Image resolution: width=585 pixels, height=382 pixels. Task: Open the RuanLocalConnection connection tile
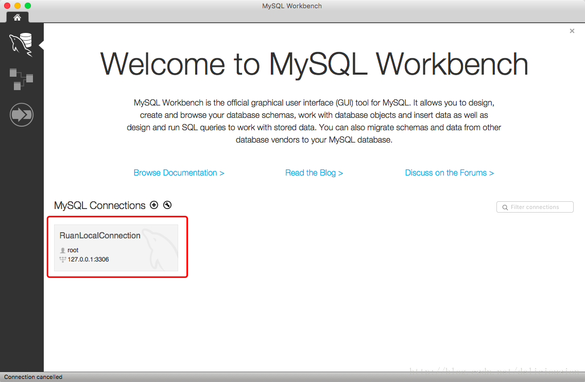116,248
